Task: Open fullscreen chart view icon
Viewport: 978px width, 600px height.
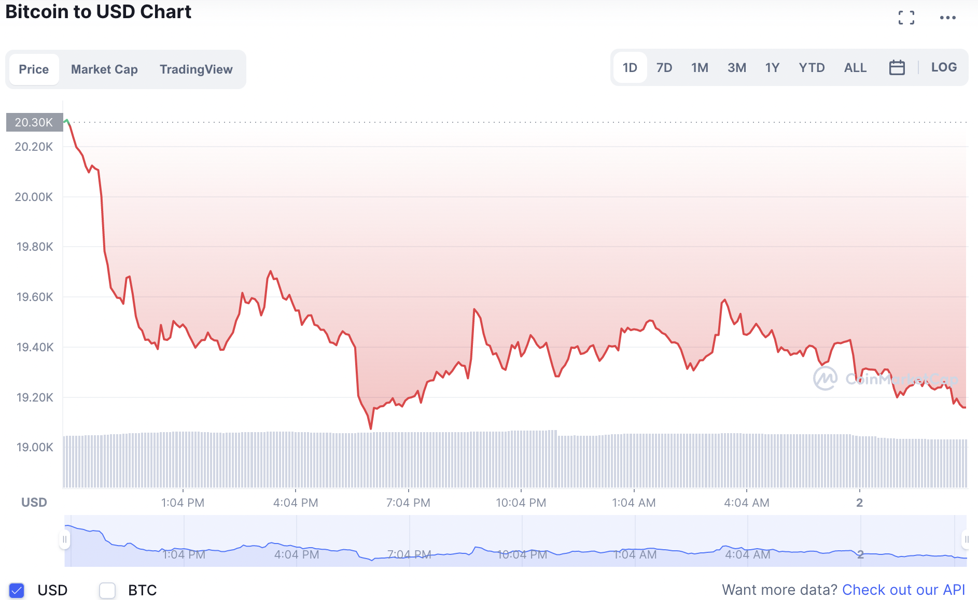Action: pyautogui.click(x=906, y=18)
